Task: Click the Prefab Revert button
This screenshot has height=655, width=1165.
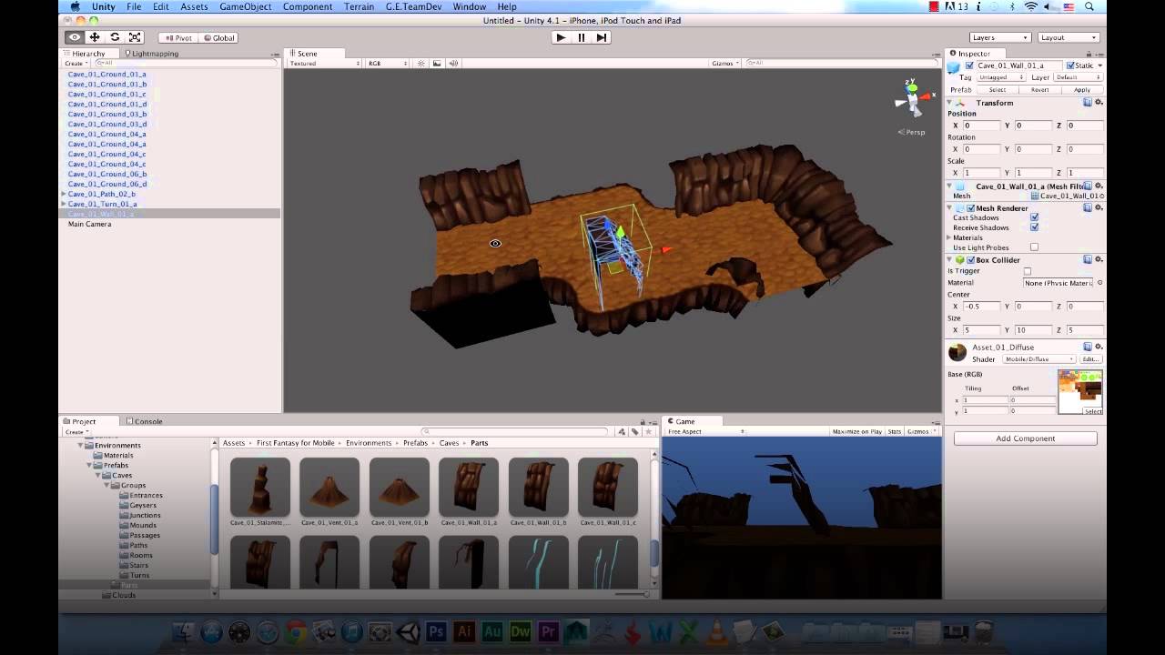Action: click(x=1040, y=90)
